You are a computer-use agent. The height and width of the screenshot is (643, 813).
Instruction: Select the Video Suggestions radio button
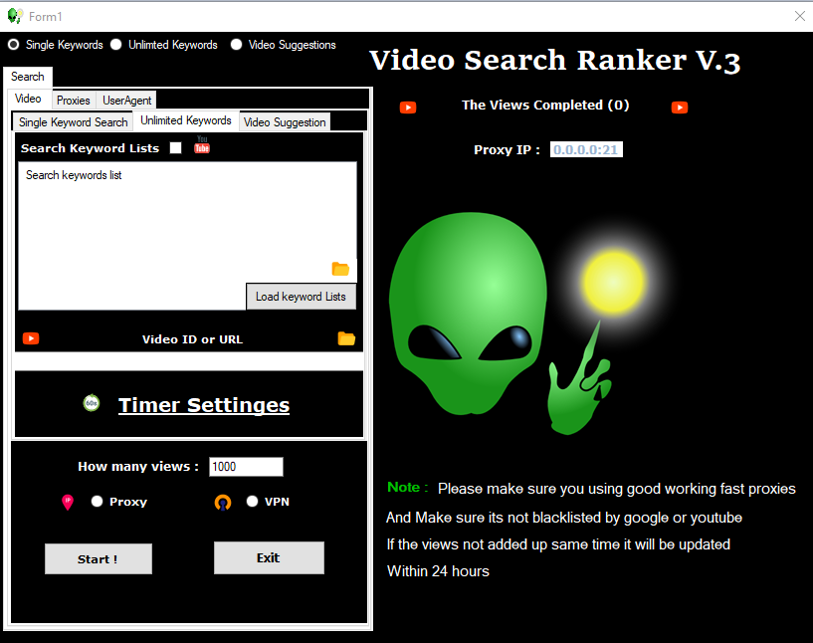[x=236, y=45]
